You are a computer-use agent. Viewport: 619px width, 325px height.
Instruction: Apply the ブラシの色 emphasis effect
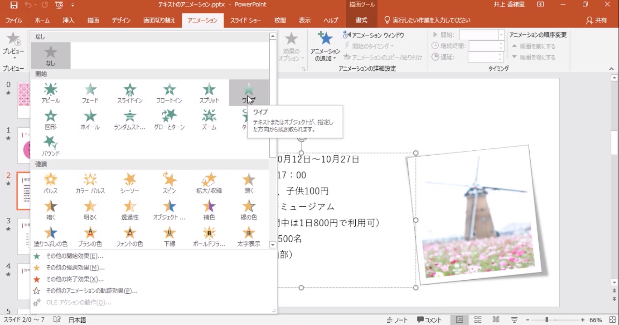coord(90,236)
